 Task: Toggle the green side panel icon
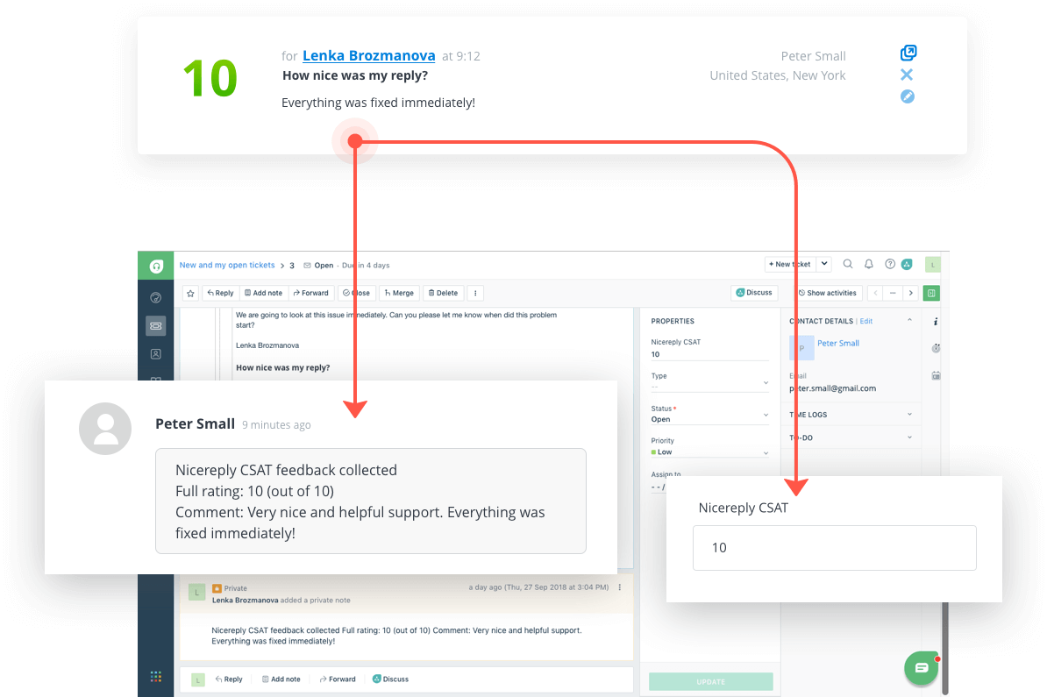[x=931, y=293]
